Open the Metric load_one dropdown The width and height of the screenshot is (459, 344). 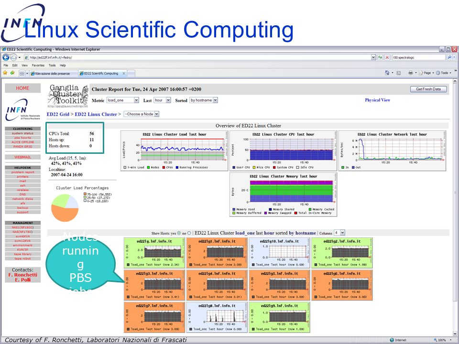123,100
